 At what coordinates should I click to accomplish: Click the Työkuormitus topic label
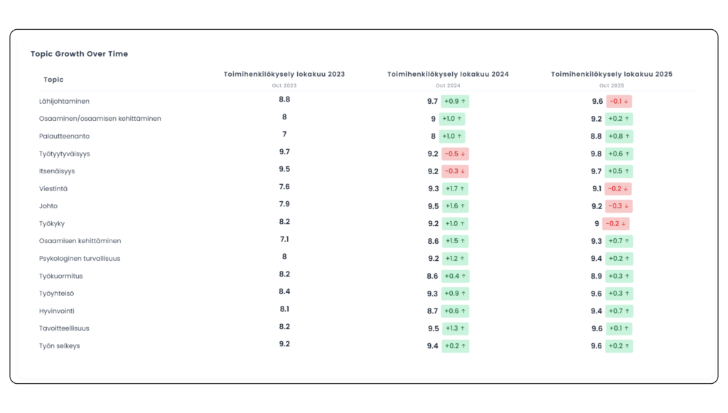coord(60,276)
